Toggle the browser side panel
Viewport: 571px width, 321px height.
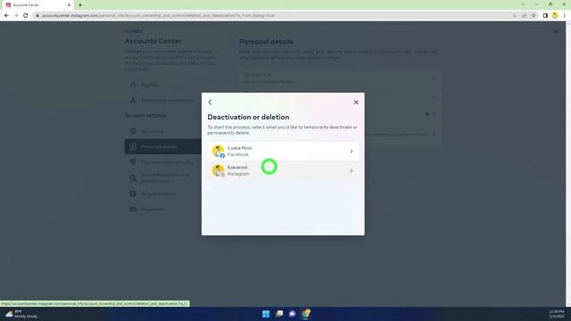(x=545, y=16)
